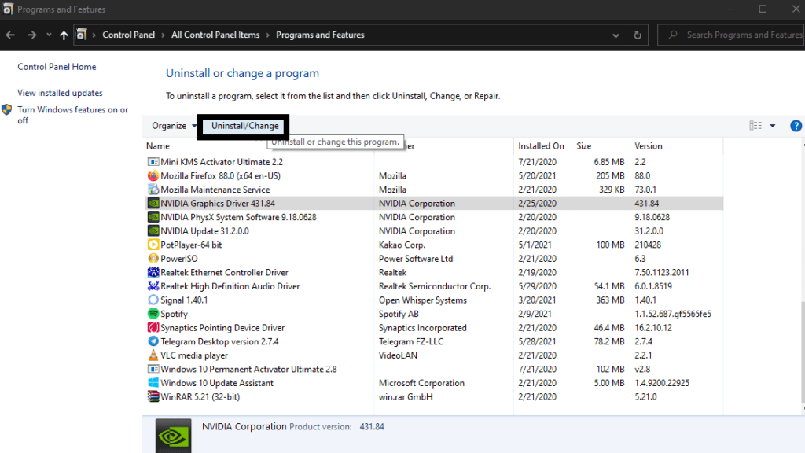This screenshot has width=805, height=453.
Task: Click the Control Panel icon in the address bar
Action: [x=82, y=35]
